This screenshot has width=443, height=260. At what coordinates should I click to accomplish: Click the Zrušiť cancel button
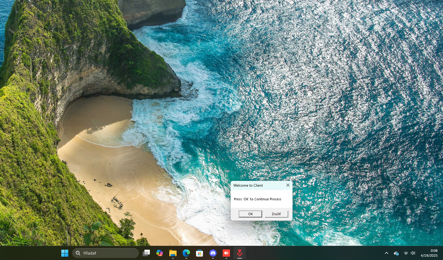click(276, 214)
